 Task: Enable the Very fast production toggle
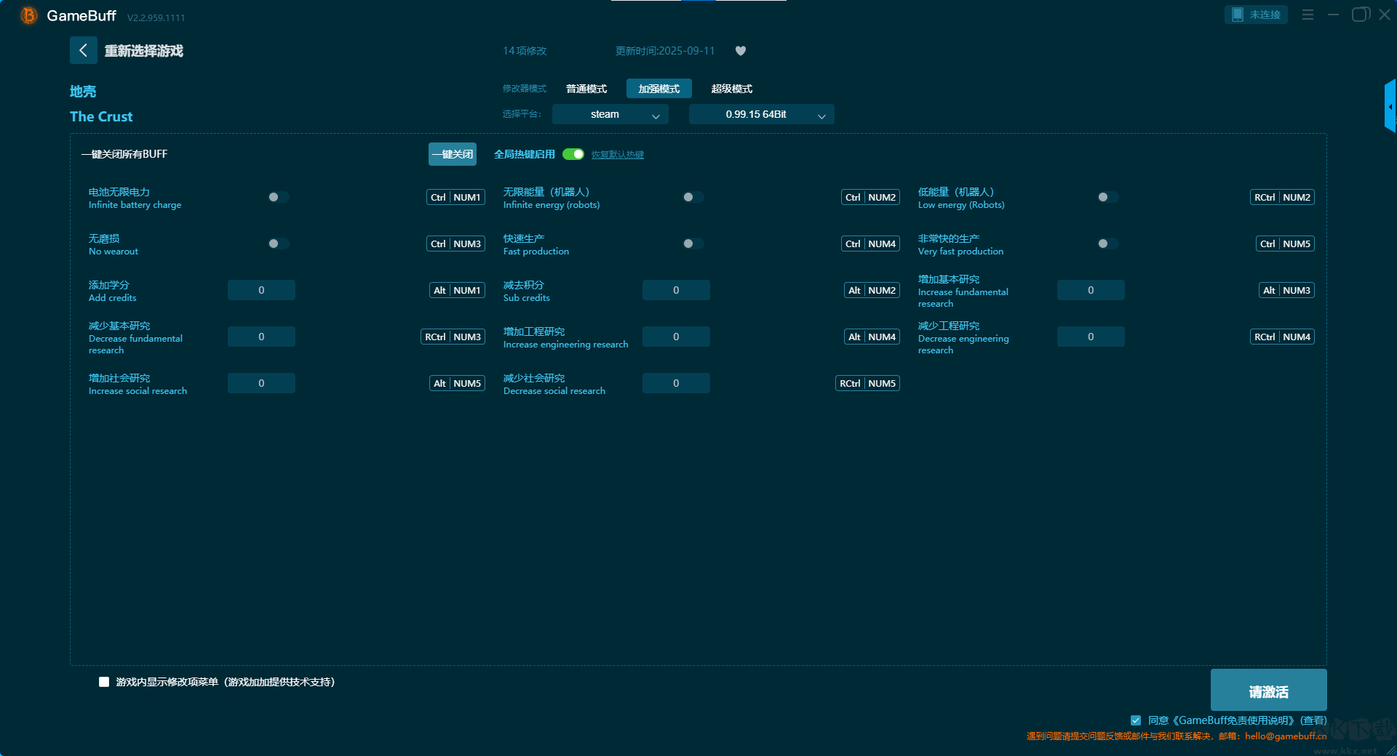tap(1107, 244)
